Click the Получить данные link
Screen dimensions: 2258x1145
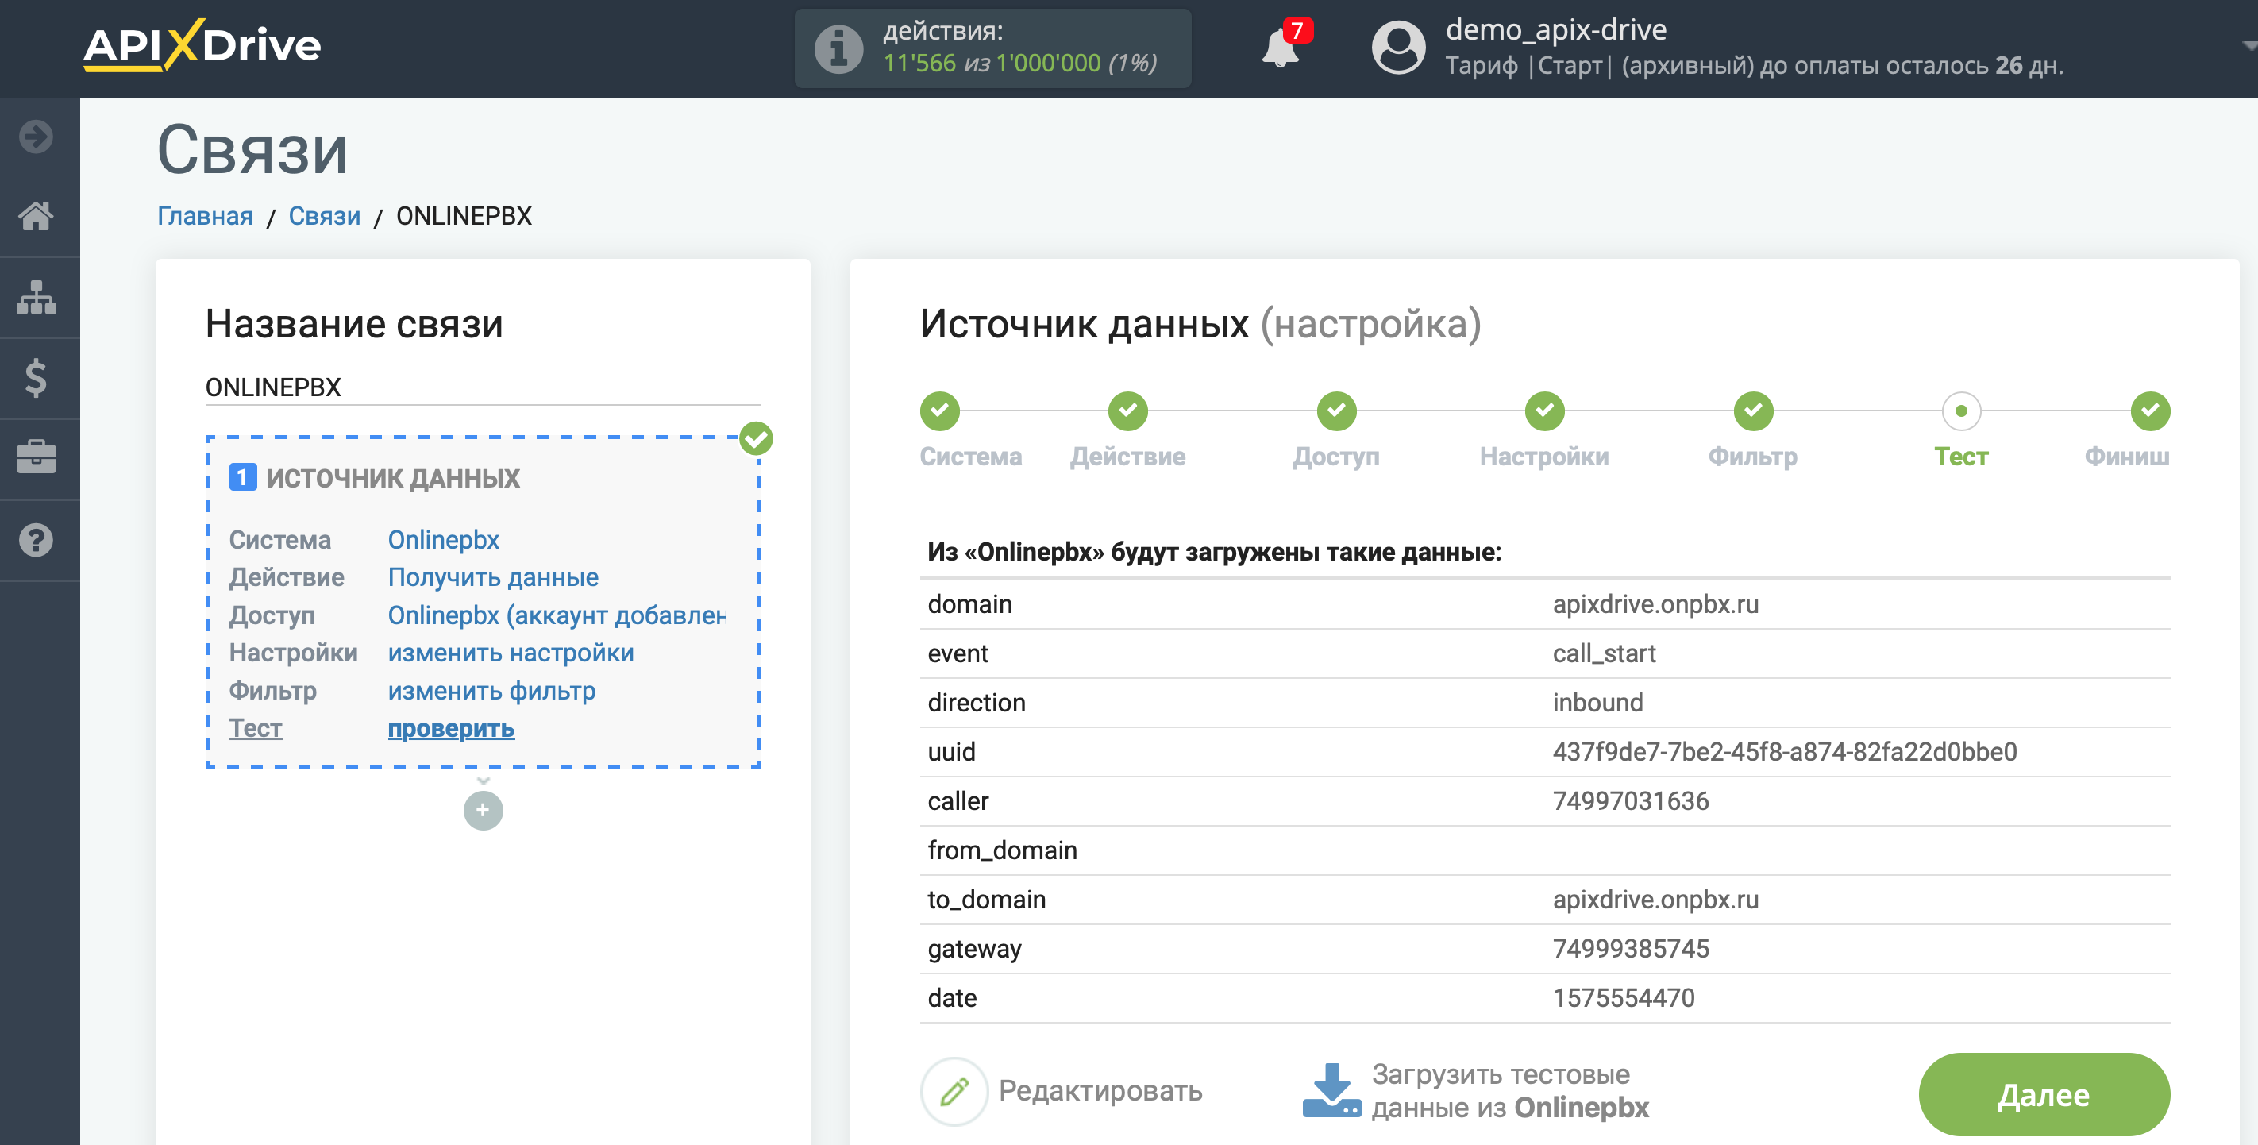click(x=494, y=577)
